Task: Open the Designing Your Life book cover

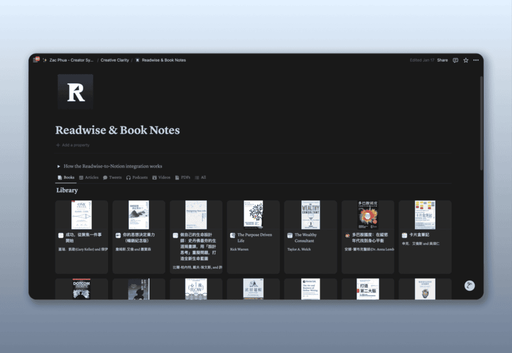Action: pos(196,215)
